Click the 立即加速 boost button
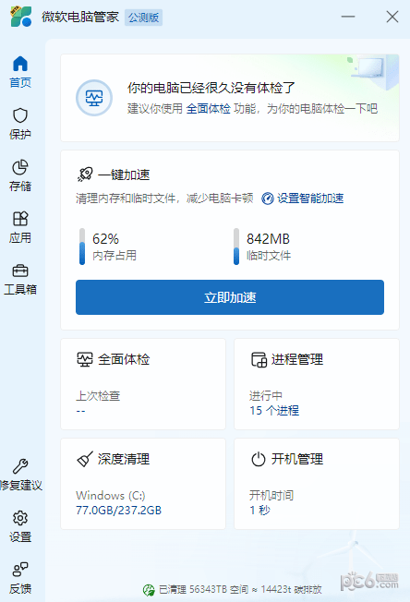Viewport: 410px width, 602px height. [x=230, y=297]
